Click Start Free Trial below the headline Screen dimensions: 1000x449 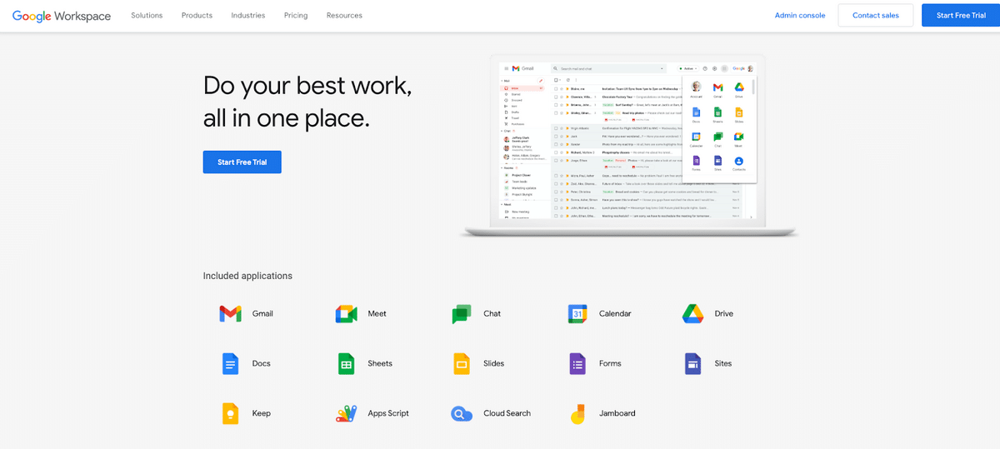[242, 162]
